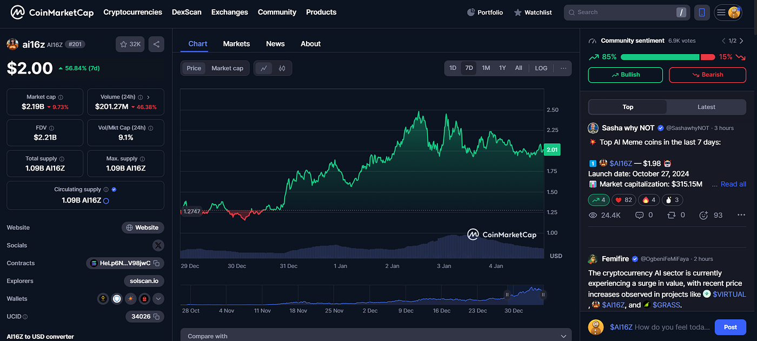Toggle LOG scale on chart

click(541, 68)
